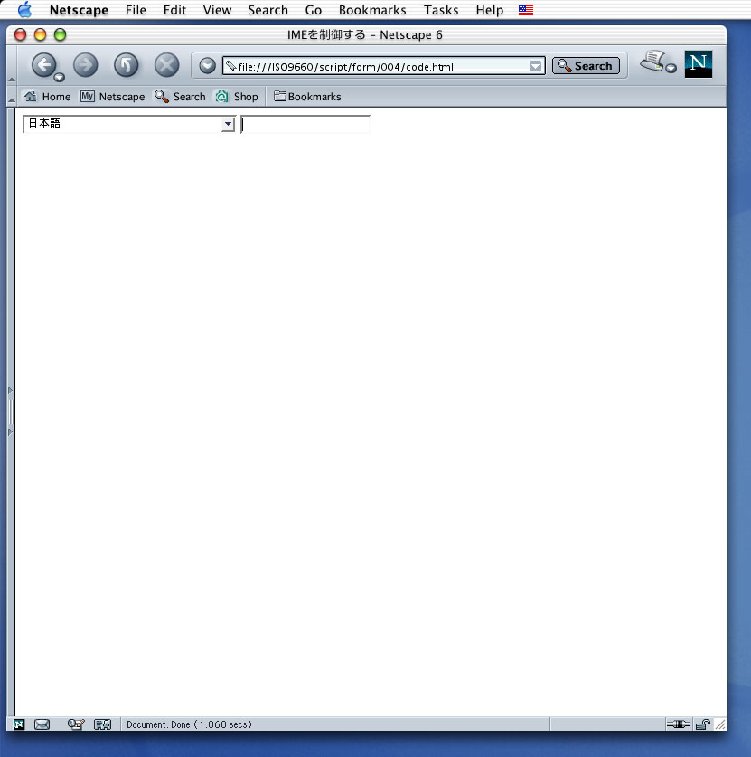Click the Print icon in toolbar
The image size is (751, 757).
click(x=652, y=62)
